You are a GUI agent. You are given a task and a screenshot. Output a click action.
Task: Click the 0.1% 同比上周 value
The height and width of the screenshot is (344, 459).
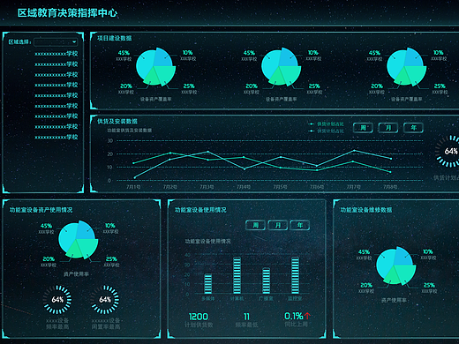[294, 316]
